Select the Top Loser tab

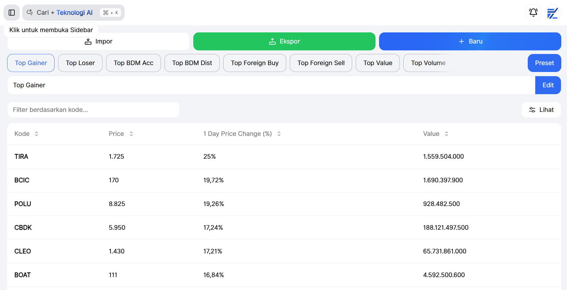tap(80, 63)
